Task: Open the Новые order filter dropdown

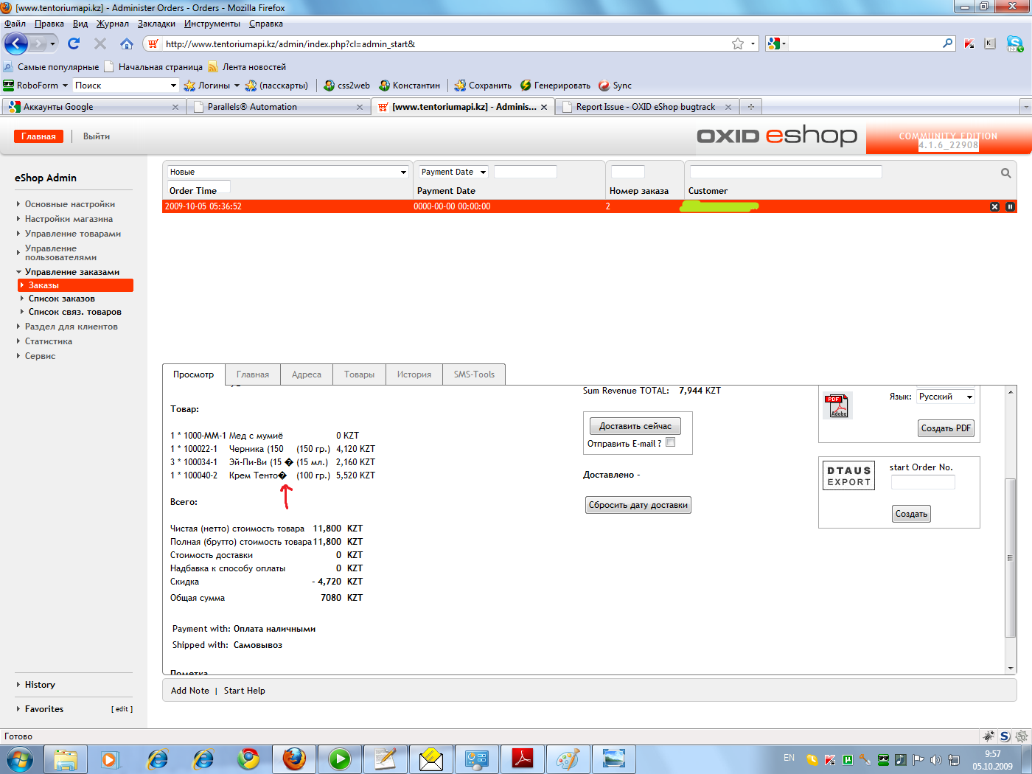Action: coord(287,172)
